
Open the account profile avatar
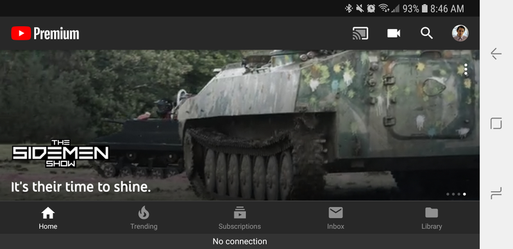pos(460,33)
